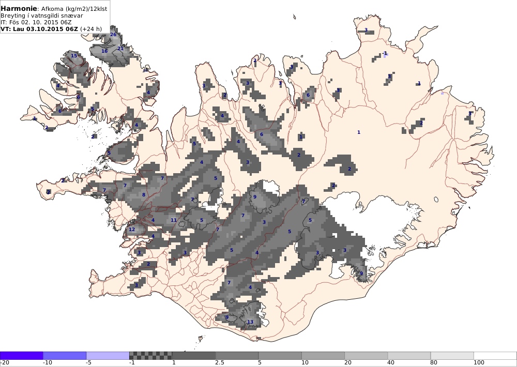Viewport: 517px width, 367px height.
Task: Pick the darkest gray 1 to 2.5 legend swatch
Action: 194,356
